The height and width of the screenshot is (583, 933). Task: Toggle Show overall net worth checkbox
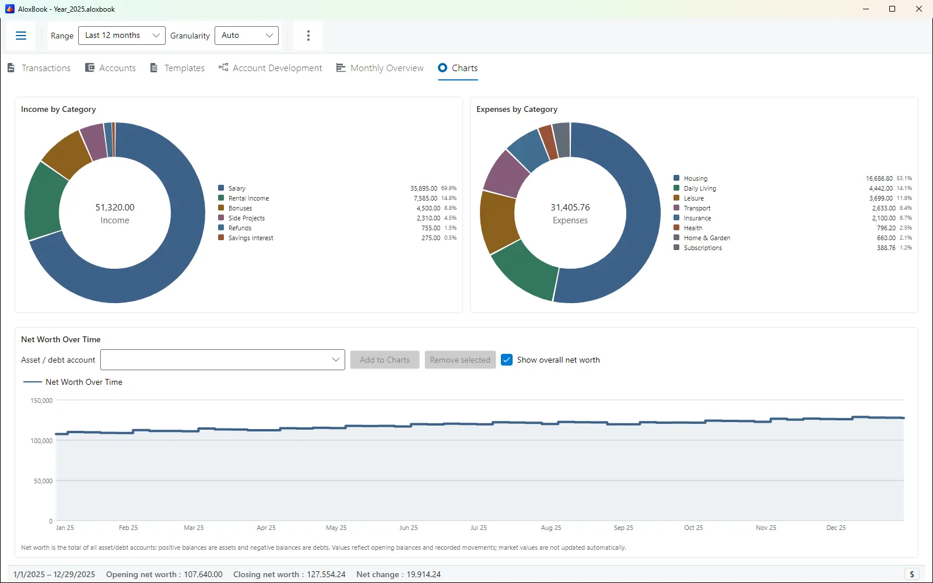tap(507, 360)
